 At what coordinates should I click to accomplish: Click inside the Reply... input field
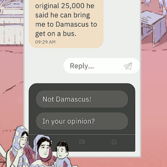click(x=101, y=66)
